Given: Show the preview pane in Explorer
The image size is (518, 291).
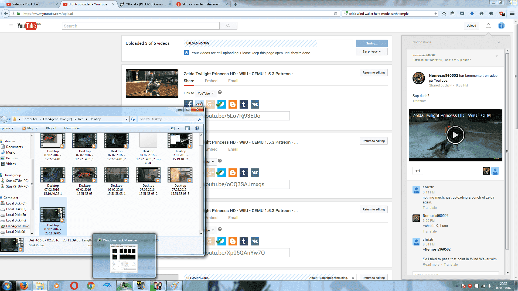Looking at the screenshot, I should [x=188, y=128].
